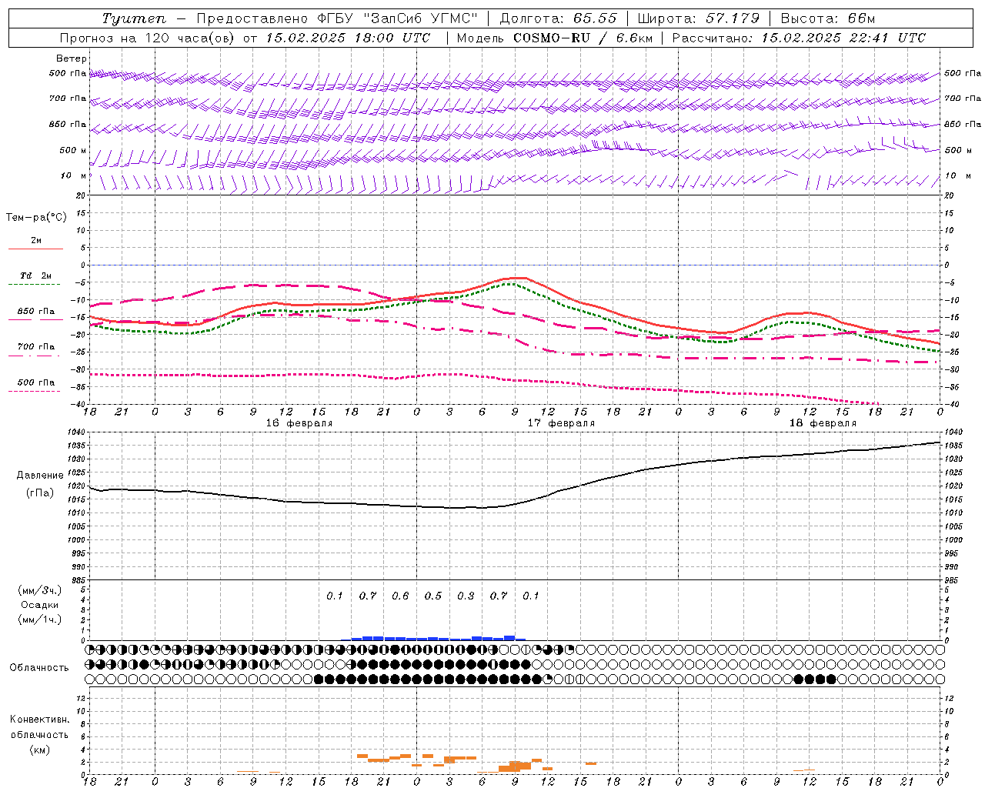
Task: Click the "Долгота: 65.55" header field
Action: (558, 18)
